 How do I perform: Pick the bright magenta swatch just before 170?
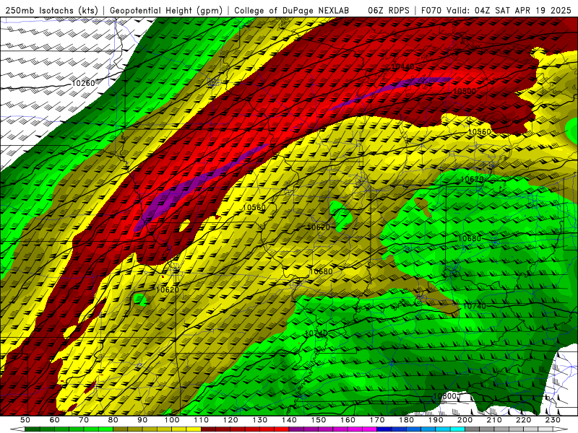[370, 429]
